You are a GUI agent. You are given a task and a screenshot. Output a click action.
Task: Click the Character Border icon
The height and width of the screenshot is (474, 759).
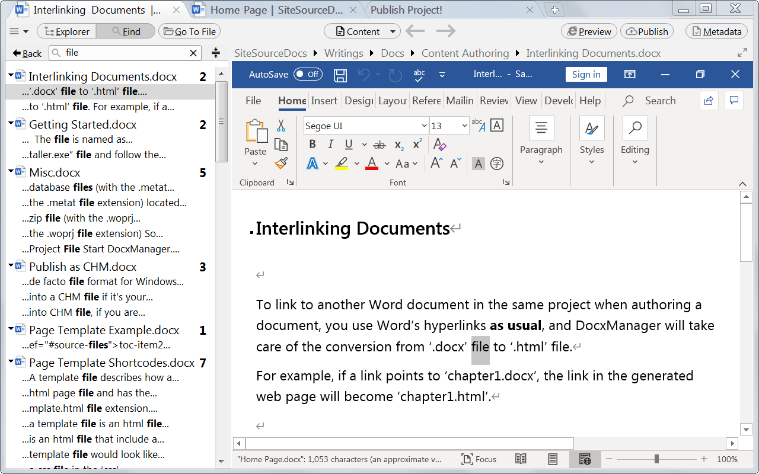click(x=497, y=125)
